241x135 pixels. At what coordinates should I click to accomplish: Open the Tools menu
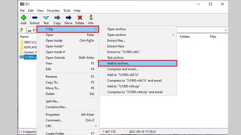pyautogui.click(x=67, y=11)
